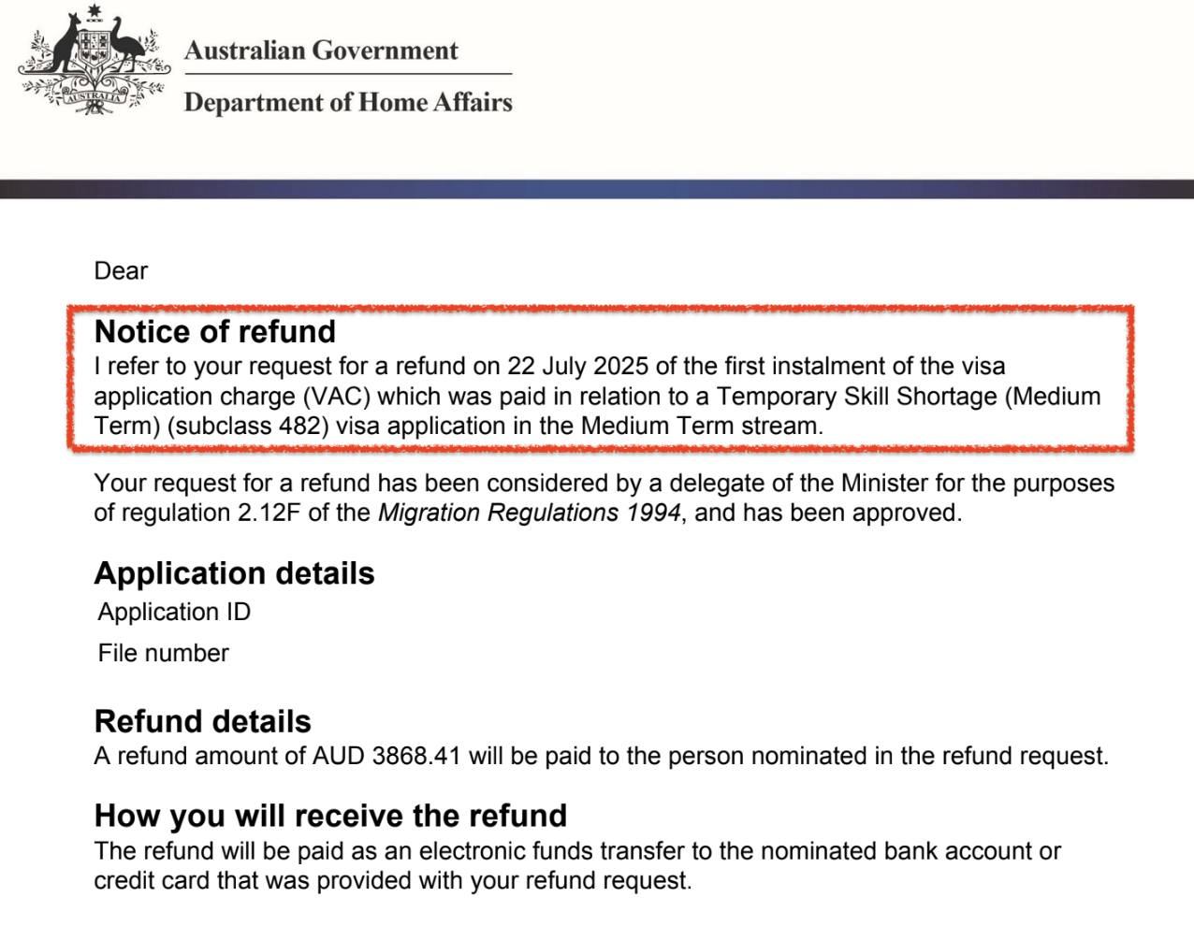Click the dark blue divider banner

[x=597, y=188]
